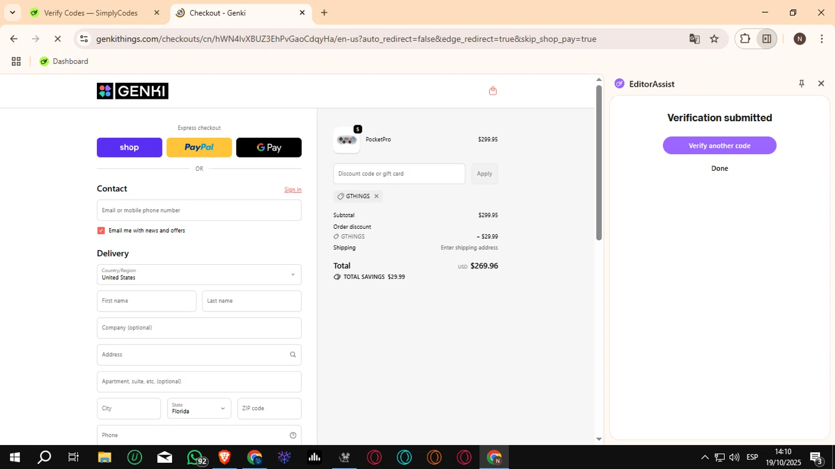Open the Chrome three-dot menu
The image size is (835, 469).
822,39
